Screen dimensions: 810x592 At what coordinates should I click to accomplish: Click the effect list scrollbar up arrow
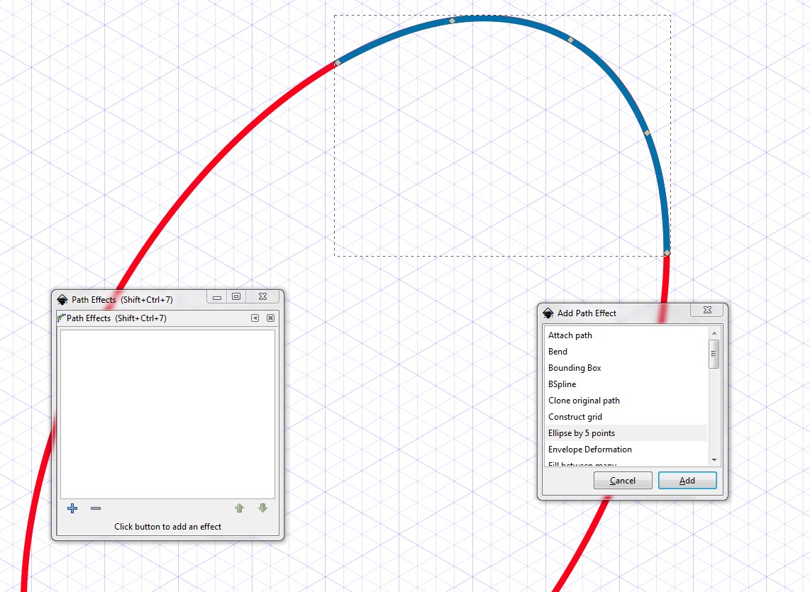(714, 333)
